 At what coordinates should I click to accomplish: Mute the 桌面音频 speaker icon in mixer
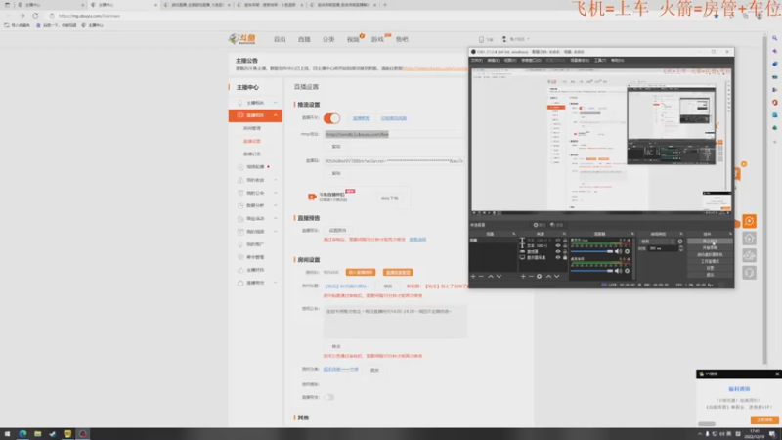(618, 271)
